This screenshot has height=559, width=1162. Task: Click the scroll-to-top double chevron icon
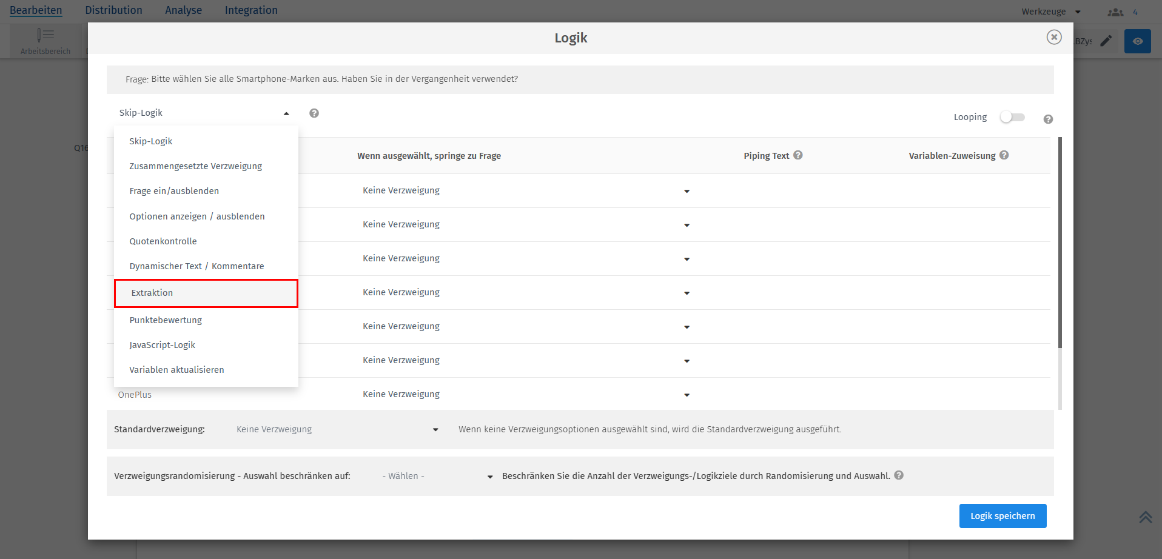point(1145,517)
